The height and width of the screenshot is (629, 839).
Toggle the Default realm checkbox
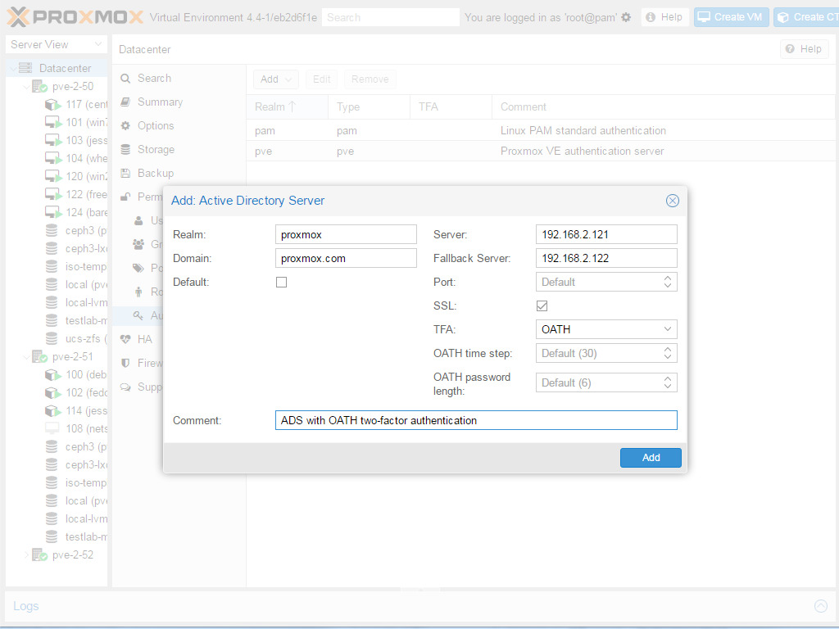pyautogui.click(x=282, y=282)
